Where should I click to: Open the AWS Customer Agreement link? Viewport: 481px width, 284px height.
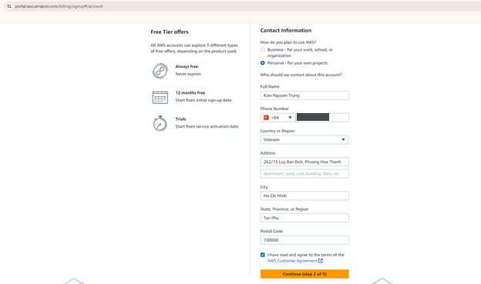(292, 261)
